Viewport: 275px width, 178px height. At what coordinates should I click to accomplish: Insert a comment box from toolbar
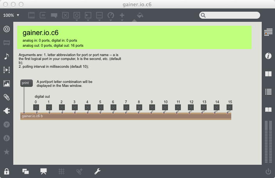[54, 16]
